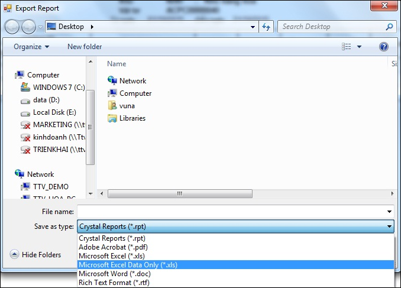Select Network in the navigation tree
Viewport: 401px width, 288px height.
tap(40, 174)
